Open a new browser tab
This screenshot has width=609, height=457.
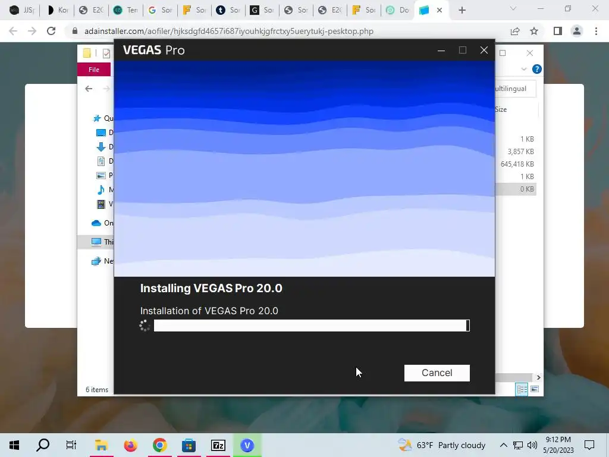(462, 10)
